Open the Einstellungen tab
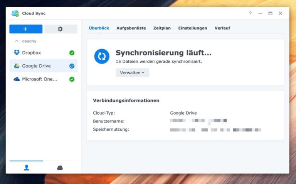 (193, 28)
